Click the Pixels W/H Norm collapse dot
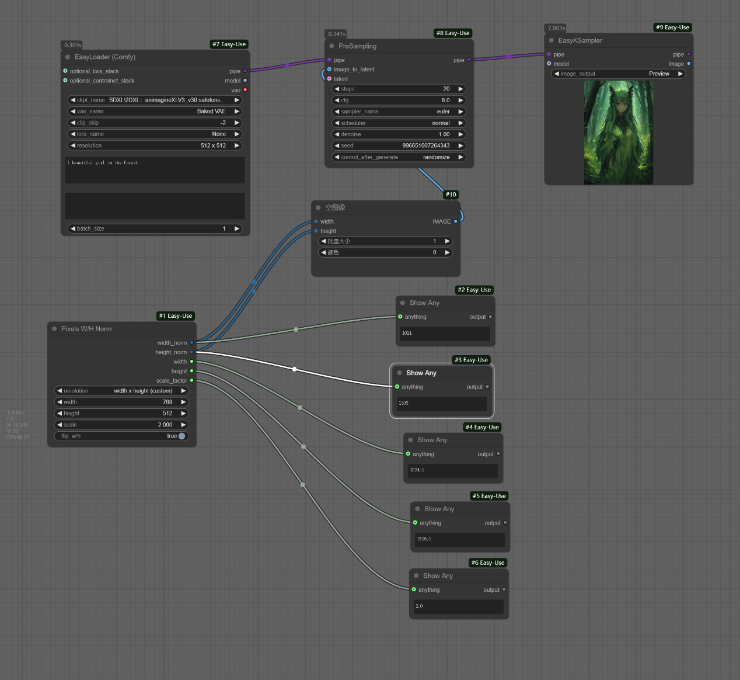The image size is (740, 680). (x=54, y=329)
